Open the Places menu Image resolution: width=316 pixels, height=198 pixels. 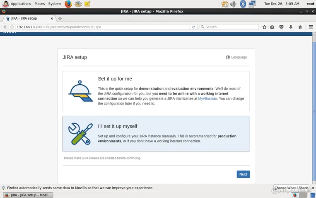40,4
